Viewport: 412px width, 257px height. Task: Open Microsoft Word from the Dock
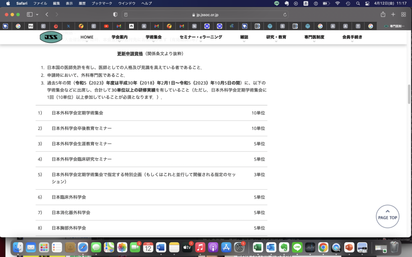(161, 248)
